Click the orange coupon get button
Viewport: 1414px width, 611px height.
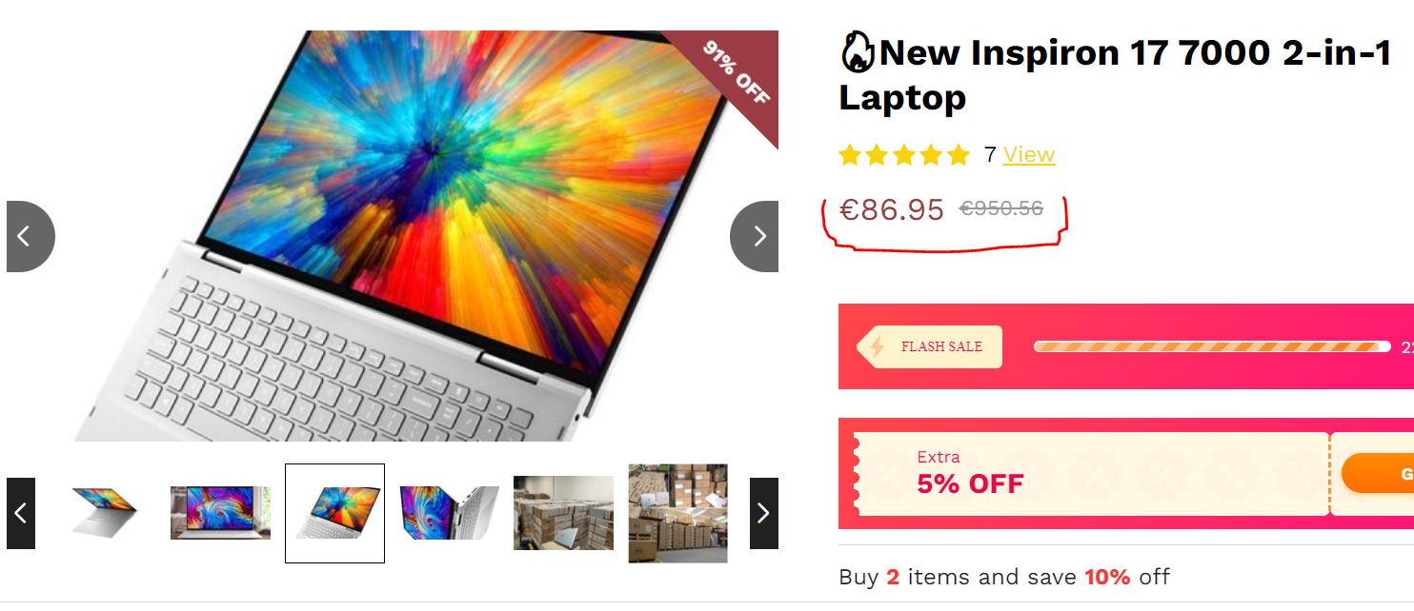(1378, 473)
